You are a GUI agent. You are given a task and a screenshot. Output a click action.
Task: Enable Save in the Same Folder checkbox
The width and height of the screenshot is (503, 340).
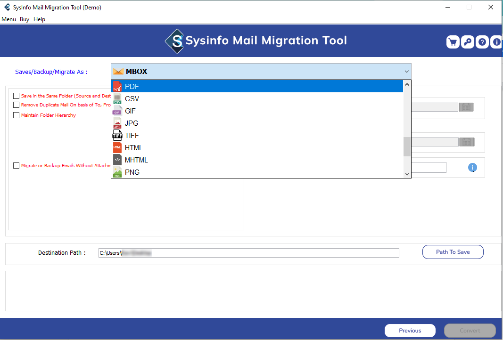(x=16, y=96)
